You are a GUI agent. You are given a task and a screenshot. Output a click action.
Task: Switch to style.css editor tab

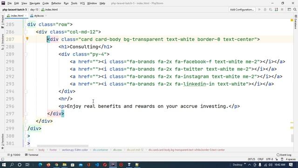pyautogui.click(x=39, y=16)
